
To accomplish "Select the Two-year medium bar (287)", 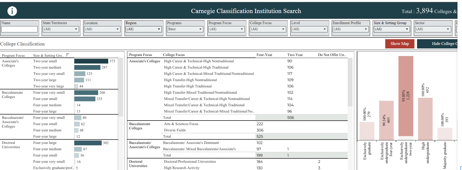I will [87, 67].
